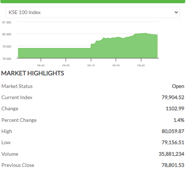Open the KSE 100 Index dropdown
Viewport: 186px width, 173px height.
click(93, 12)
